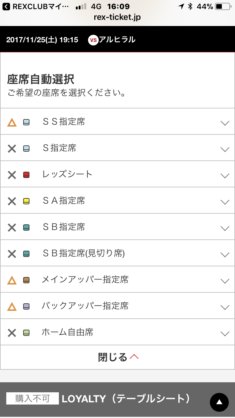Tap the X sold-out icon beside Ｓ指定席

[x=12, y=149]
